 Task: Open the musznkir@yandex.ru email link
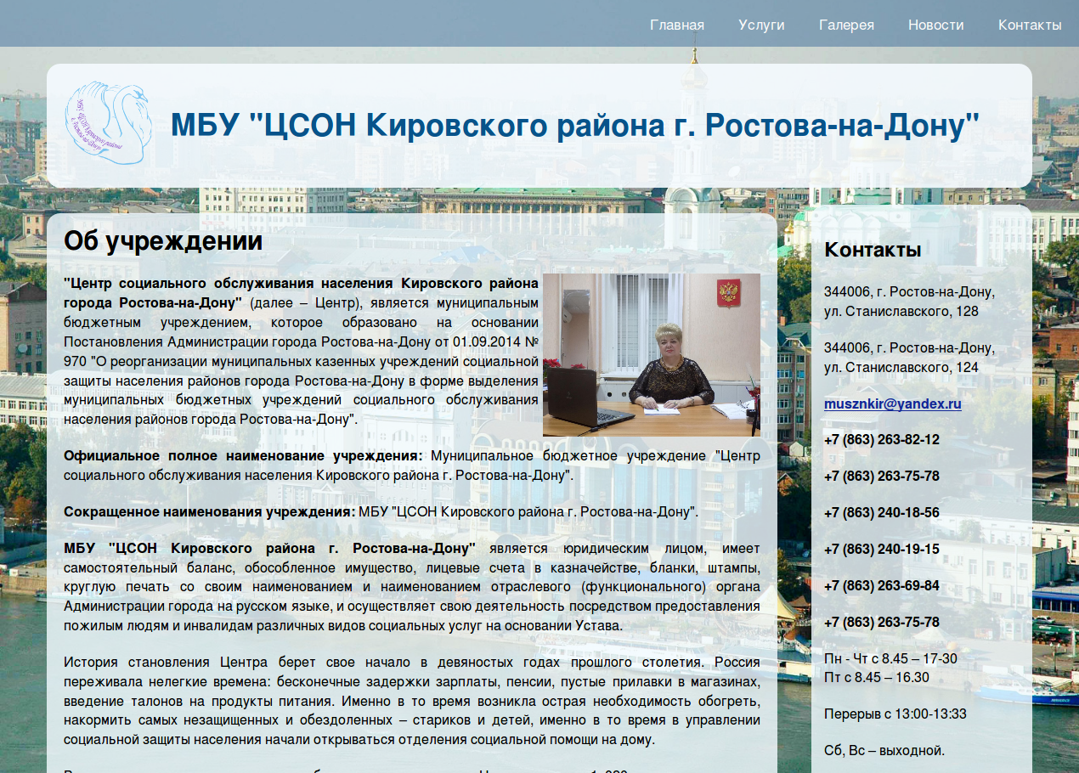pyautogui.click(x=893, y=404)
